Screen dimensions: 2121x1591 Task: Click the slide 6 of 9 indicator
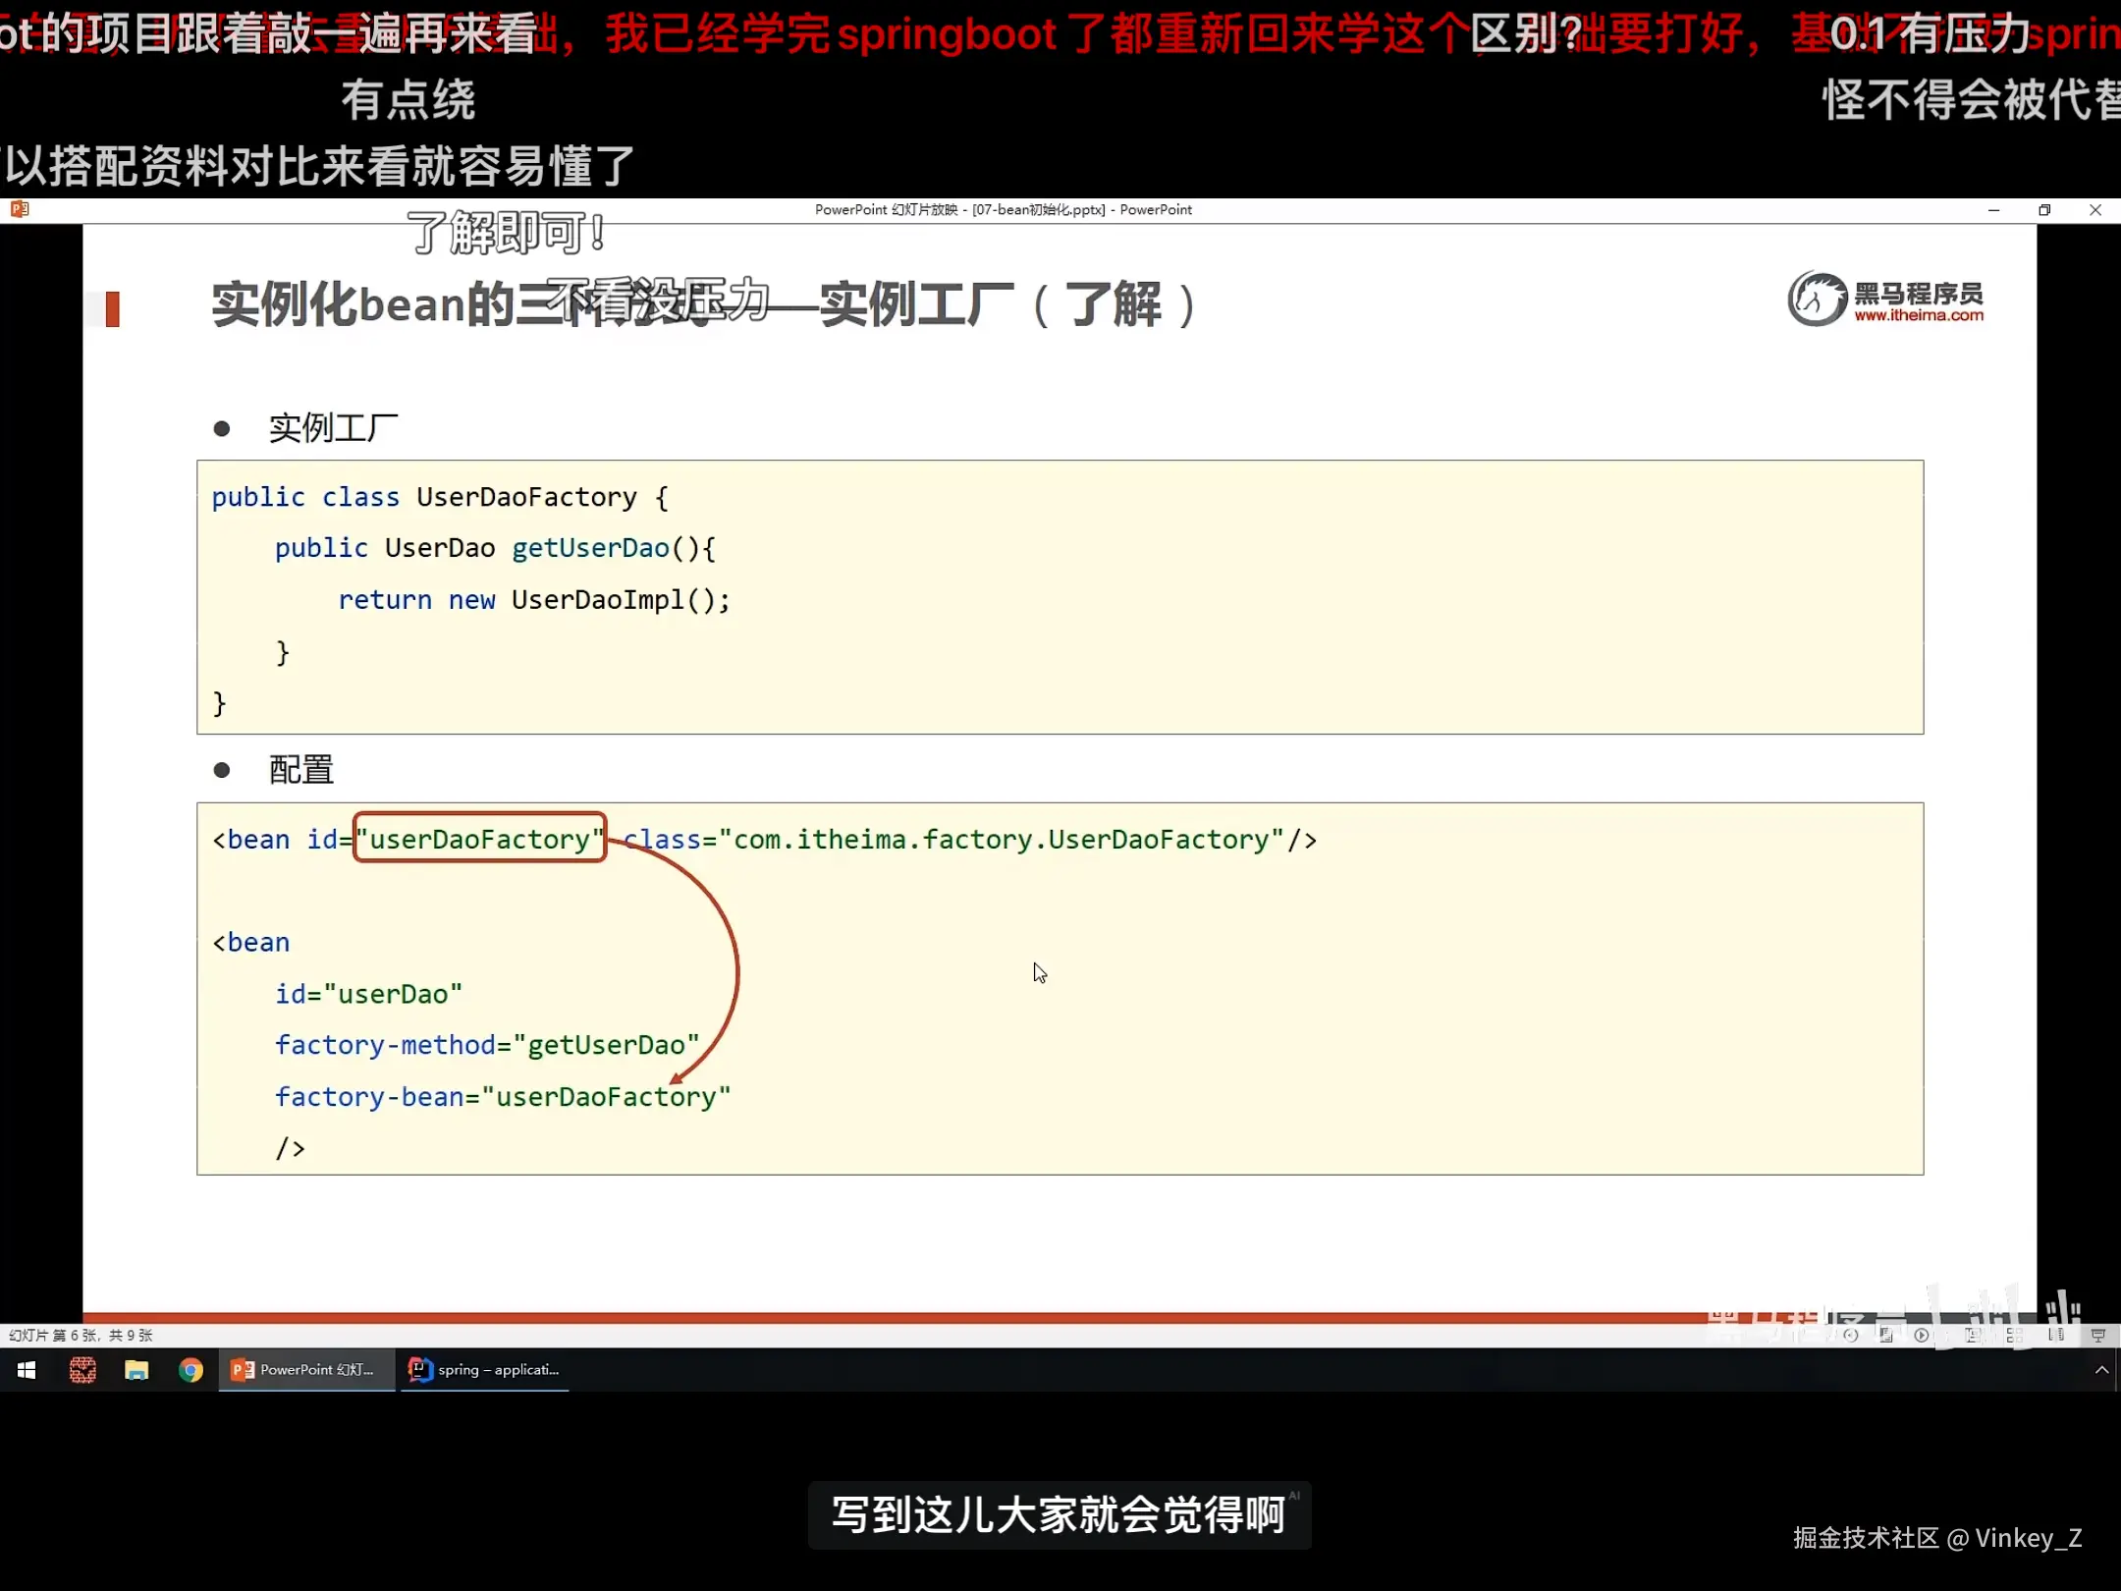82,1336
